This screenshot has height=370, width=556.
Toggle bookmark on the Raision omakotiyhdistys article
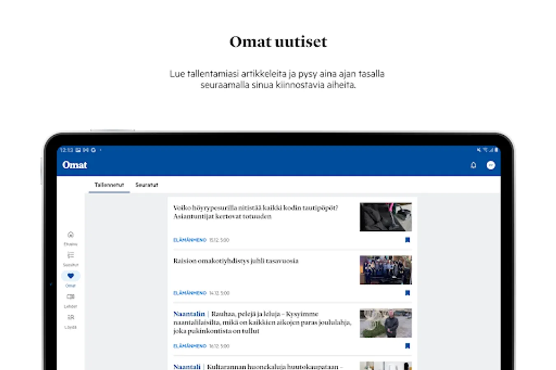coord(407,292)
